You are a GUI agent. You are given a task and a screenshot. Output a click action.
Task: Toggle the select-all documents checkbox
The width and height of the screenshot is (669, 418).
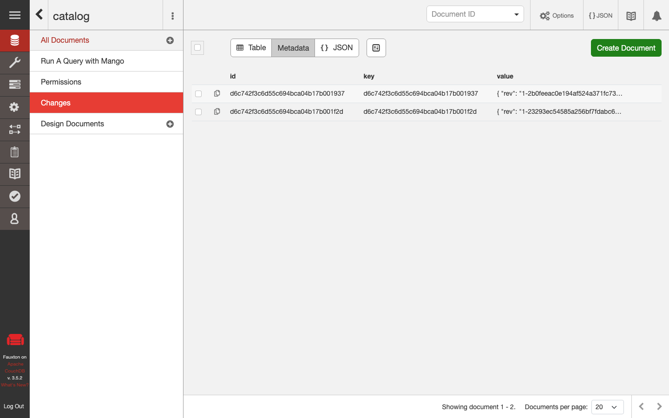click(197, 47)
